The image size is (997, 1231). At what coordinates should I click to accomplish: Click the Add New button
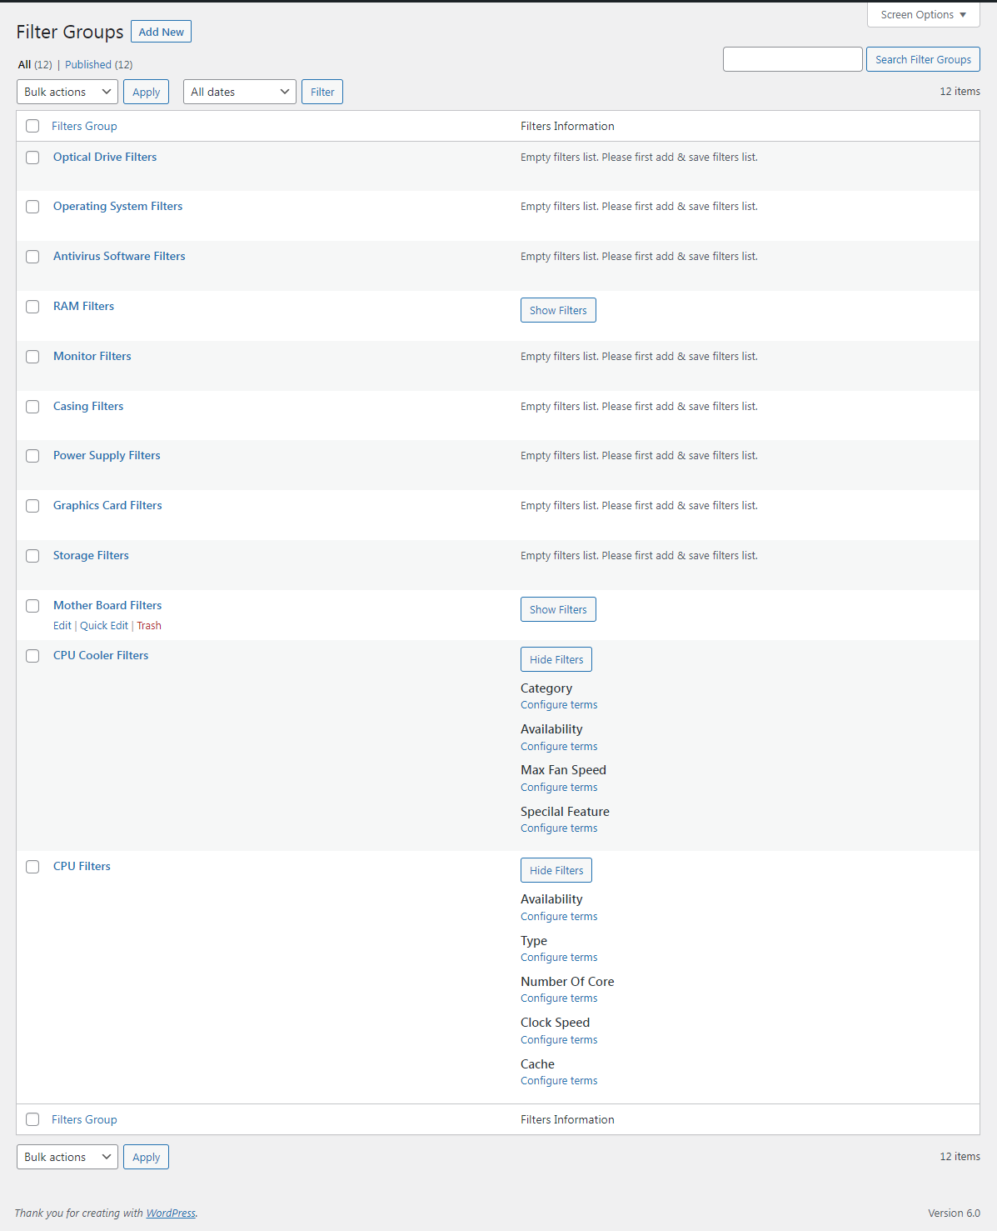click(161, 32)
